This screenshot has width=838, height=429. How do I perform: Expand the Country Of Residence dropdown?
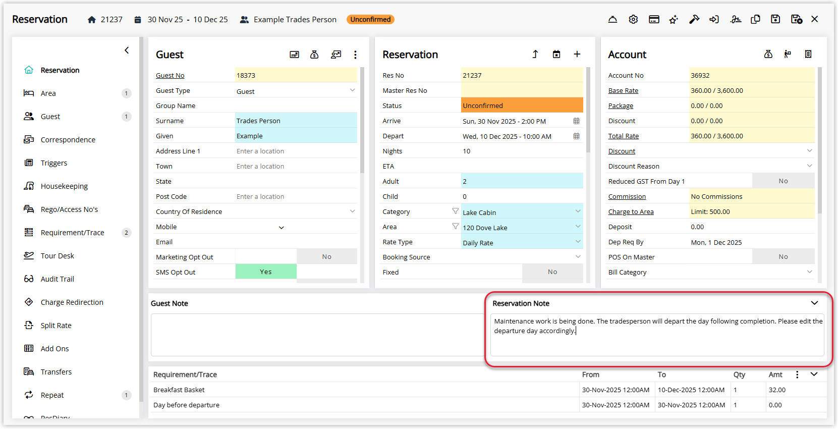pyautogui.click(x=352, y=211)
